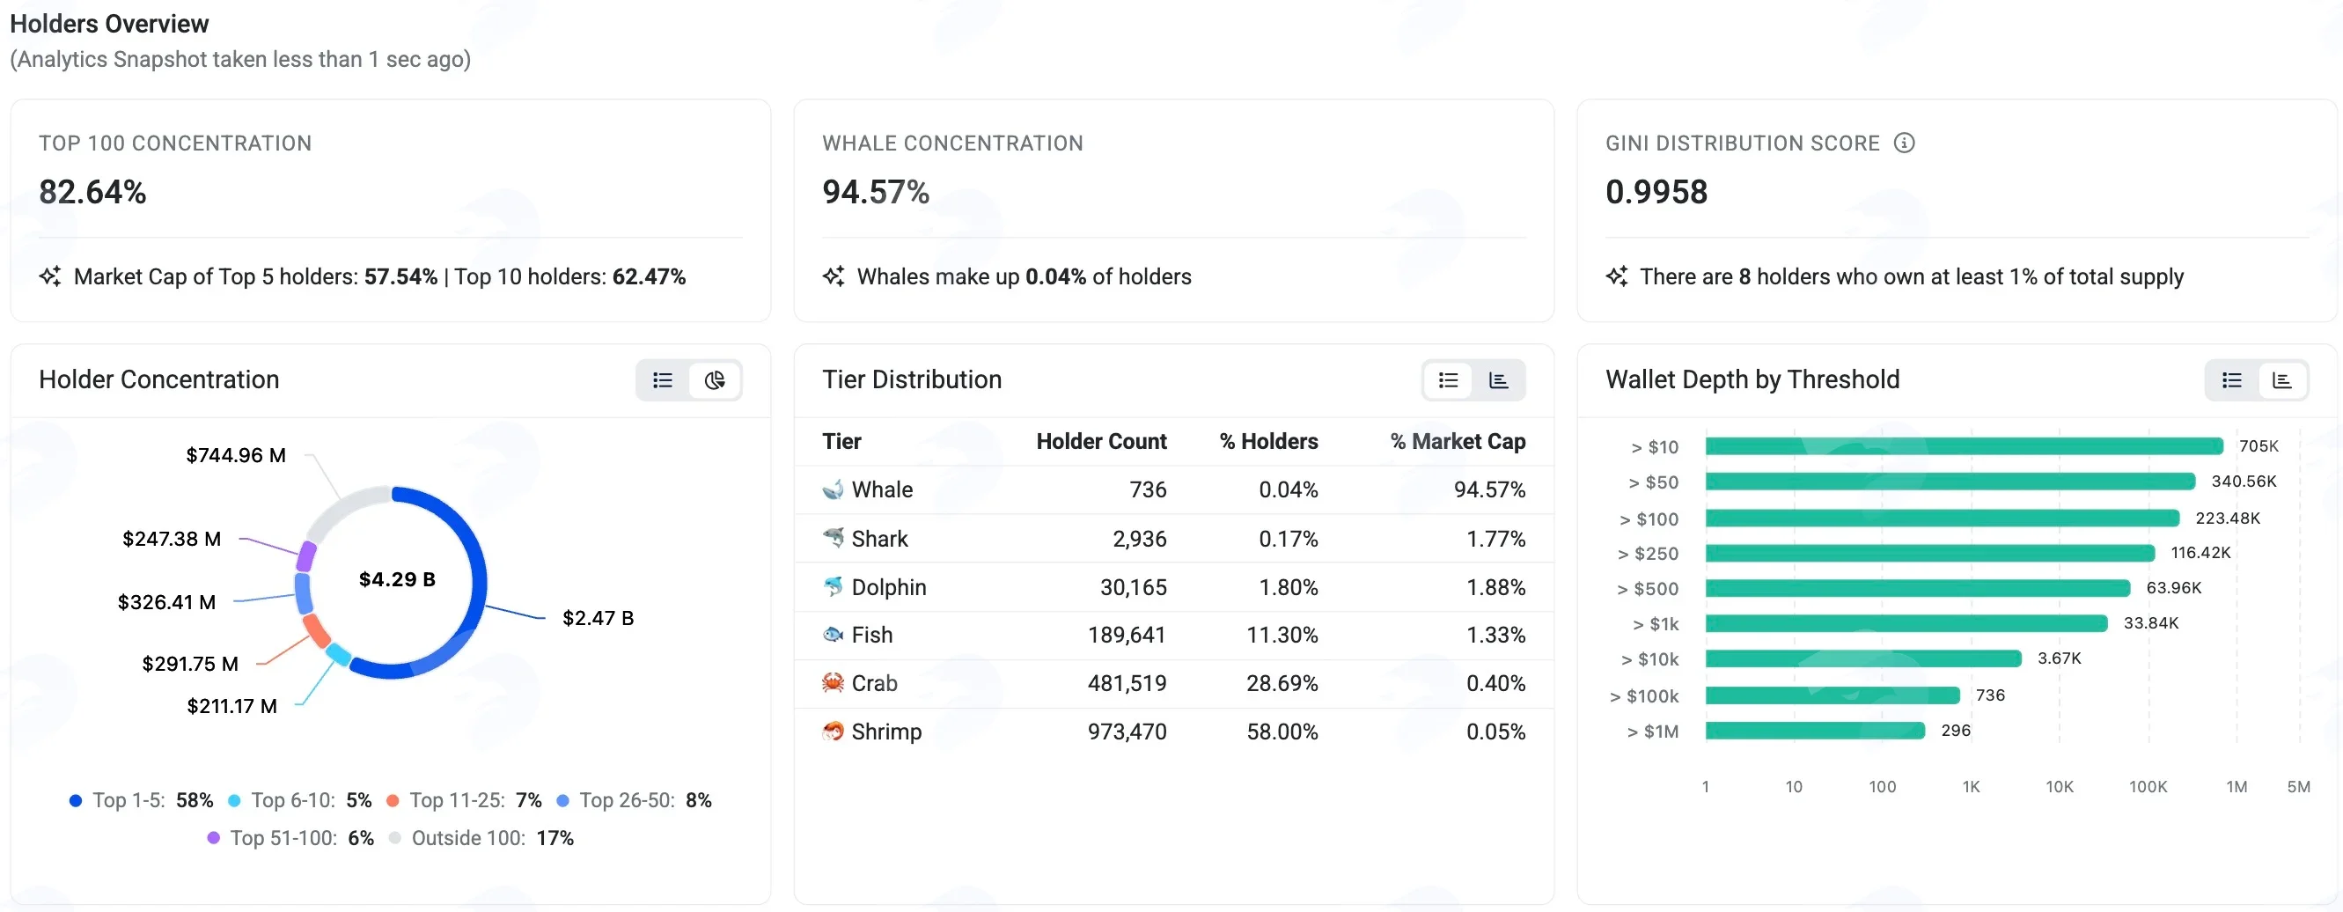This screenshot has width=2343, height=912.
Task: Toggle the Outside 100 legend entry
Action: pyautogui.click(x=482, y=837)
